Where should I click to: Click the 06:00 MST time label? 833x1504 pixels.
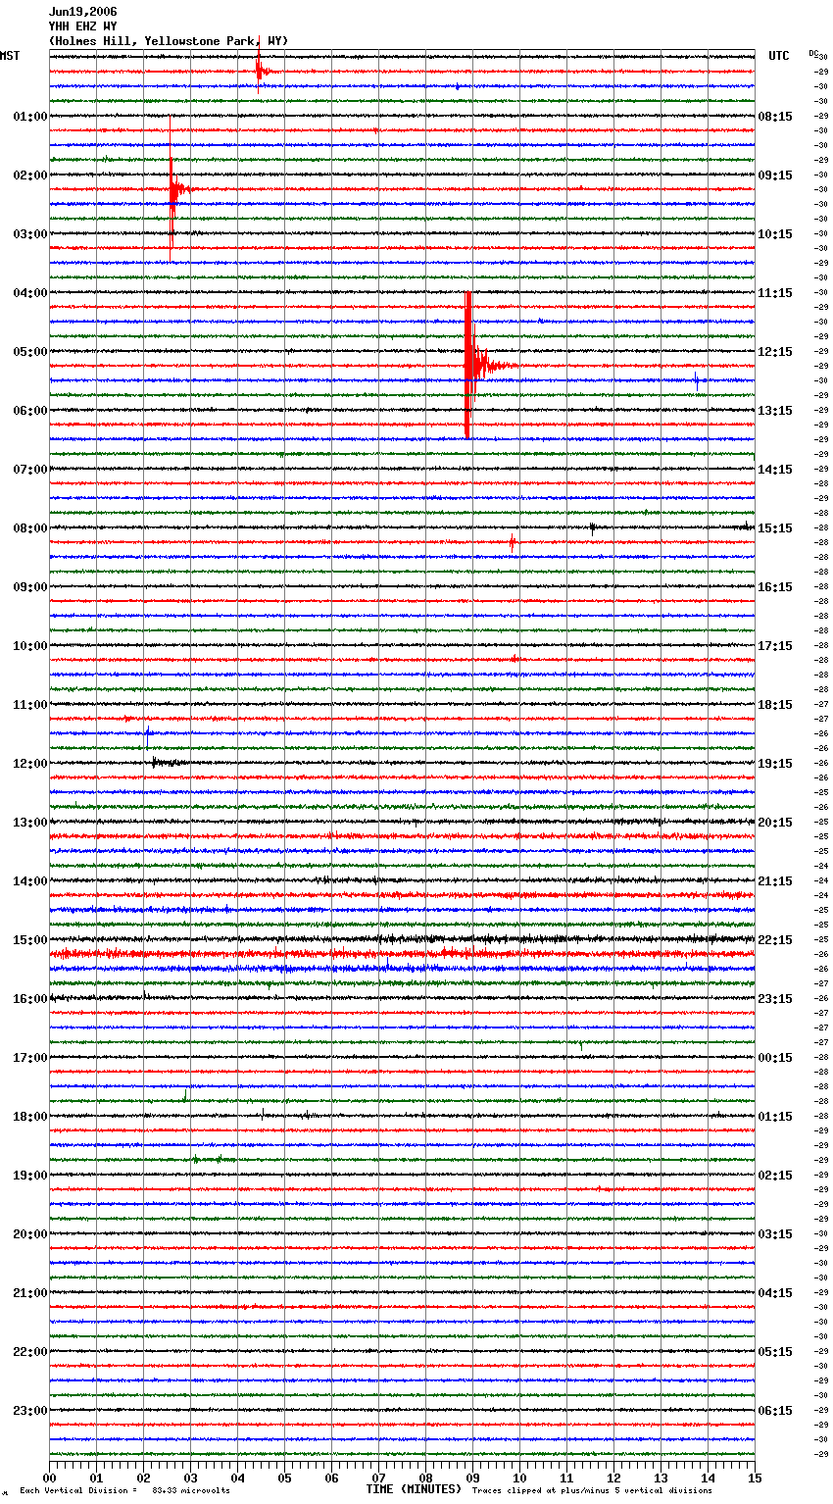(30, 410)
